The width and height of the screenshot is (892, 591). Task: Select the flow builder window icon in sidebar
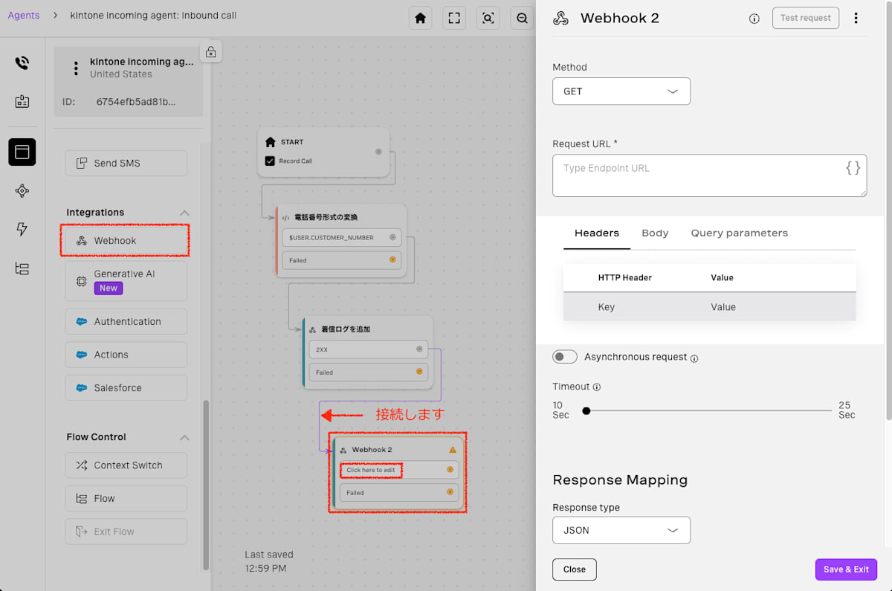pos(22,152)
